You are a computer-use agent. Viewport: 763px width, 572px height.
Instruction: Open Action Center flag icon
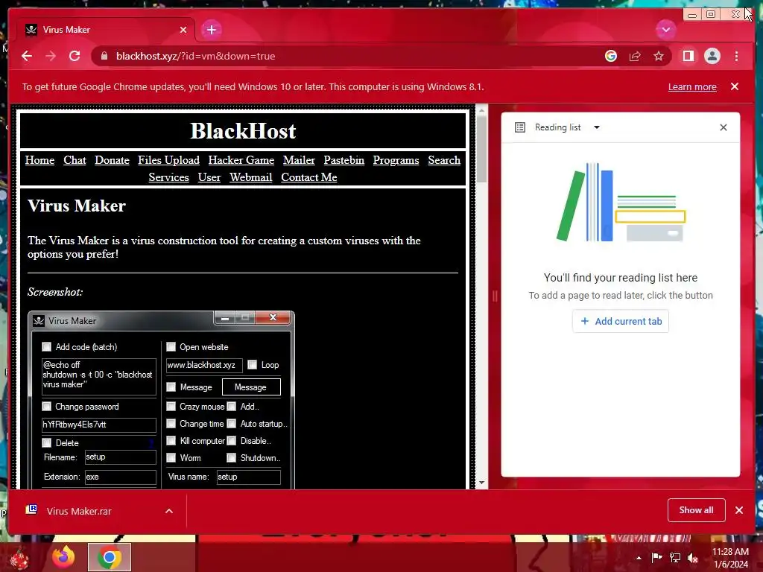(x=656, y=558)
